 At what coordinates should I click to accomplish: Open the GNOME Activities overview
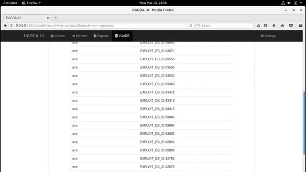[x=11, y=3]
